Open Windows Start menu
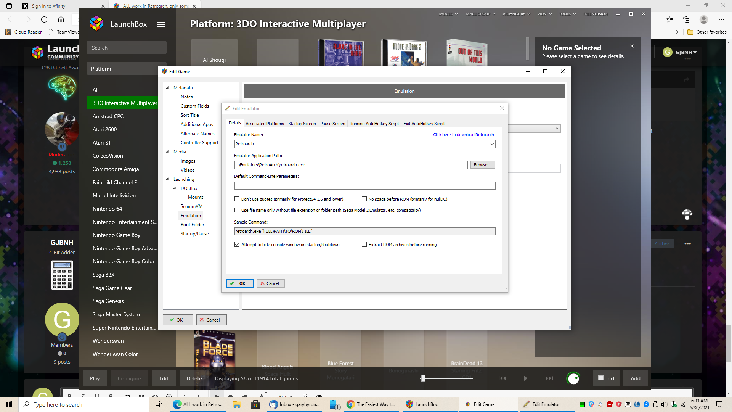Image resolution: width=732 pixels, height=412 pixels. (x=9, y=404)
